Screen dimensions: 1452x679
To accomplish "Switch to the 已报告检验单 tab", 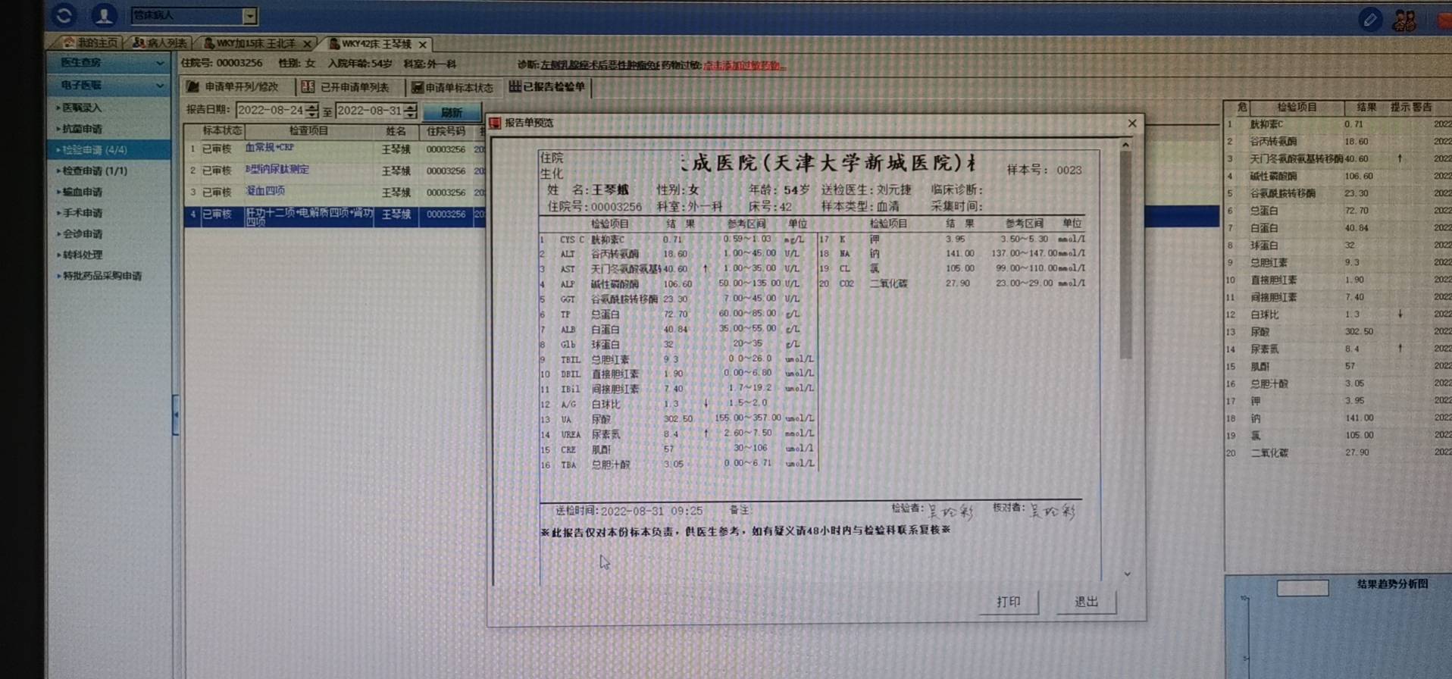I will click(547, 86).
